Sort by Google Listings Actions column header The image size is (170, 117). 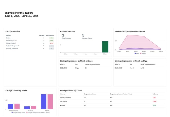click(x=90, y=94)
